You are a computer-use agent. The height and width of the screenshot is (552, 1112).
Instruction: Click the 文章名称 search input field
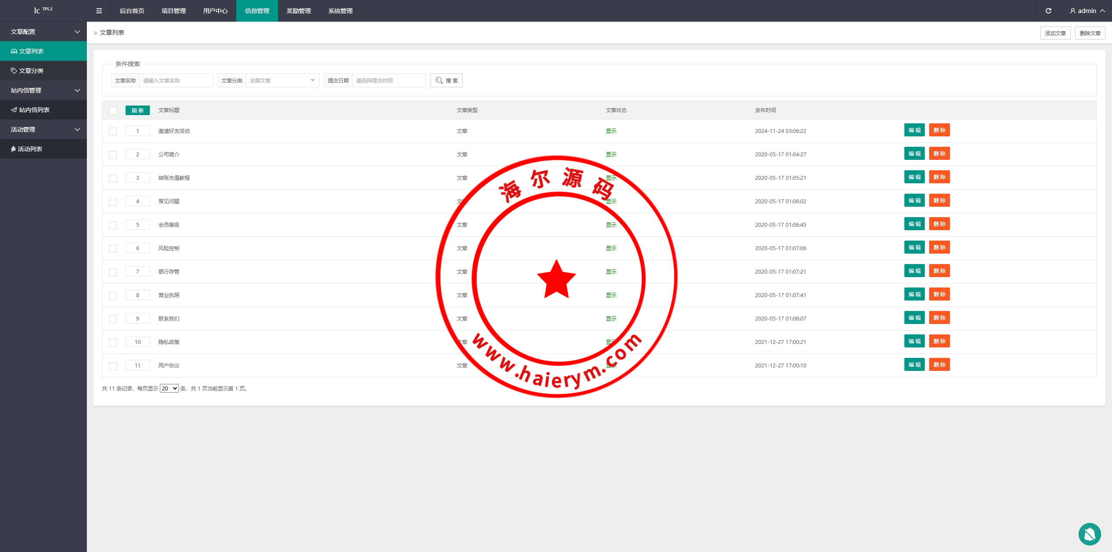point(176,80)
